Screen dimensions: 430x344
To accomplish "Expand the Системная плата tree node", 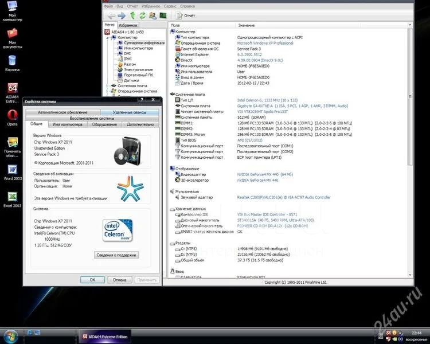I will pyautogui.click(x=107, y=86).
